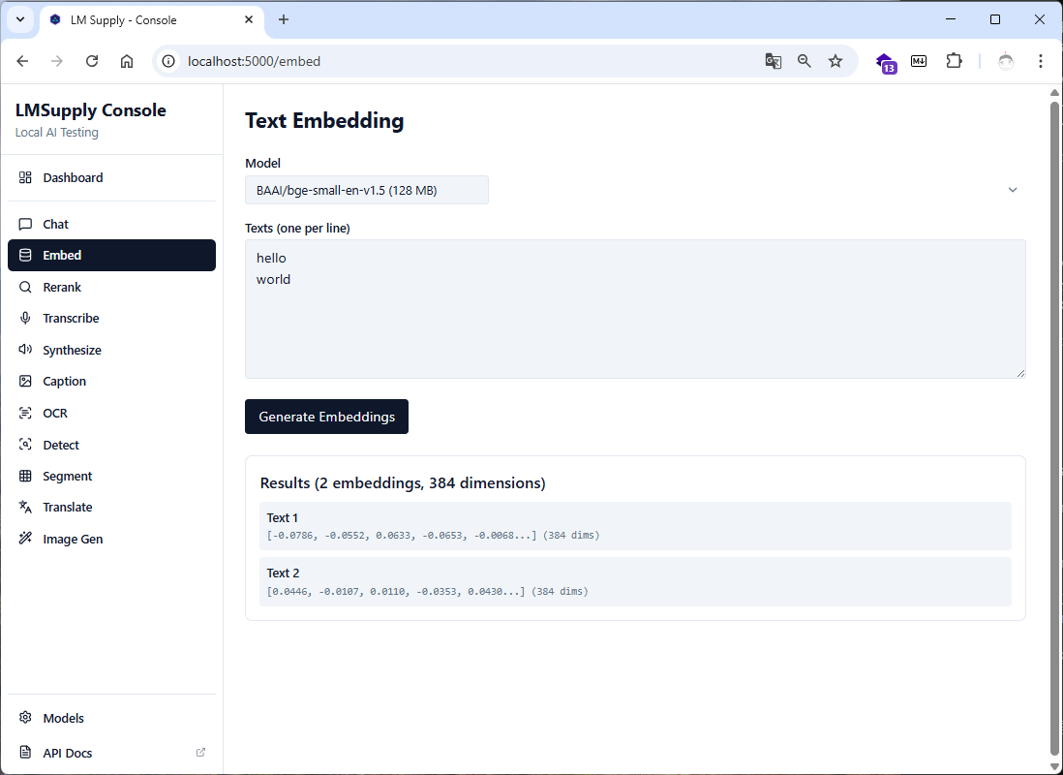Click the OCR scan-text icon
This screenshot has width=1063, height=775.
[25, 413]
